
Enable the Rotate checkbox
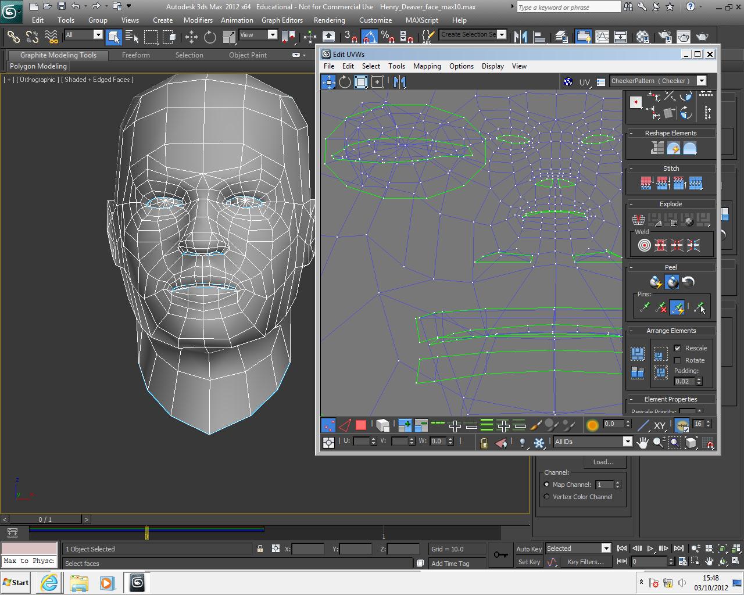tap(677, 360)
